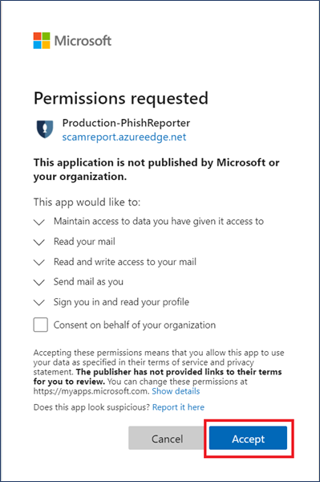Click the Microsoft four-square logo
The image size is (320, 482).
pyautogui.click(x=42, y=41)
